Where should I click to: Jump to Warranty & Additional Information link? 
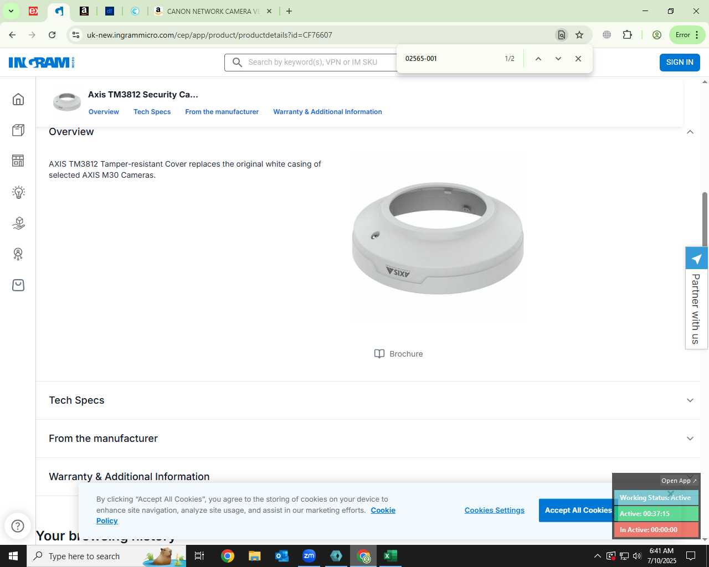coord(327,112)
